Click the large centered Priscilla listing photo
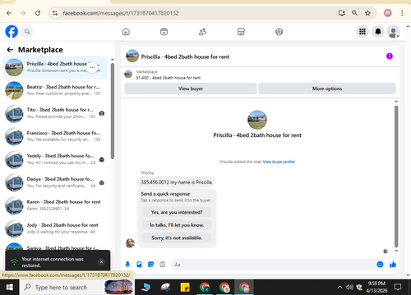The height and width of the screenshot is (295, 411). pos(257,120)
